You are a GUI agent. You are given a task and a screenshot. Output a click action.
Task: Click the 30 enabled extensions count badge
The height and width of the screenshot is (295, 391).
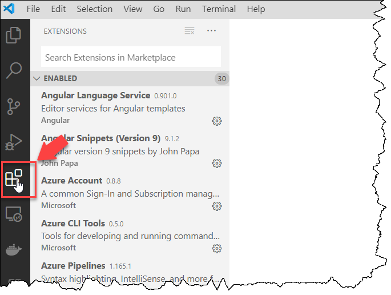[221, 79]
